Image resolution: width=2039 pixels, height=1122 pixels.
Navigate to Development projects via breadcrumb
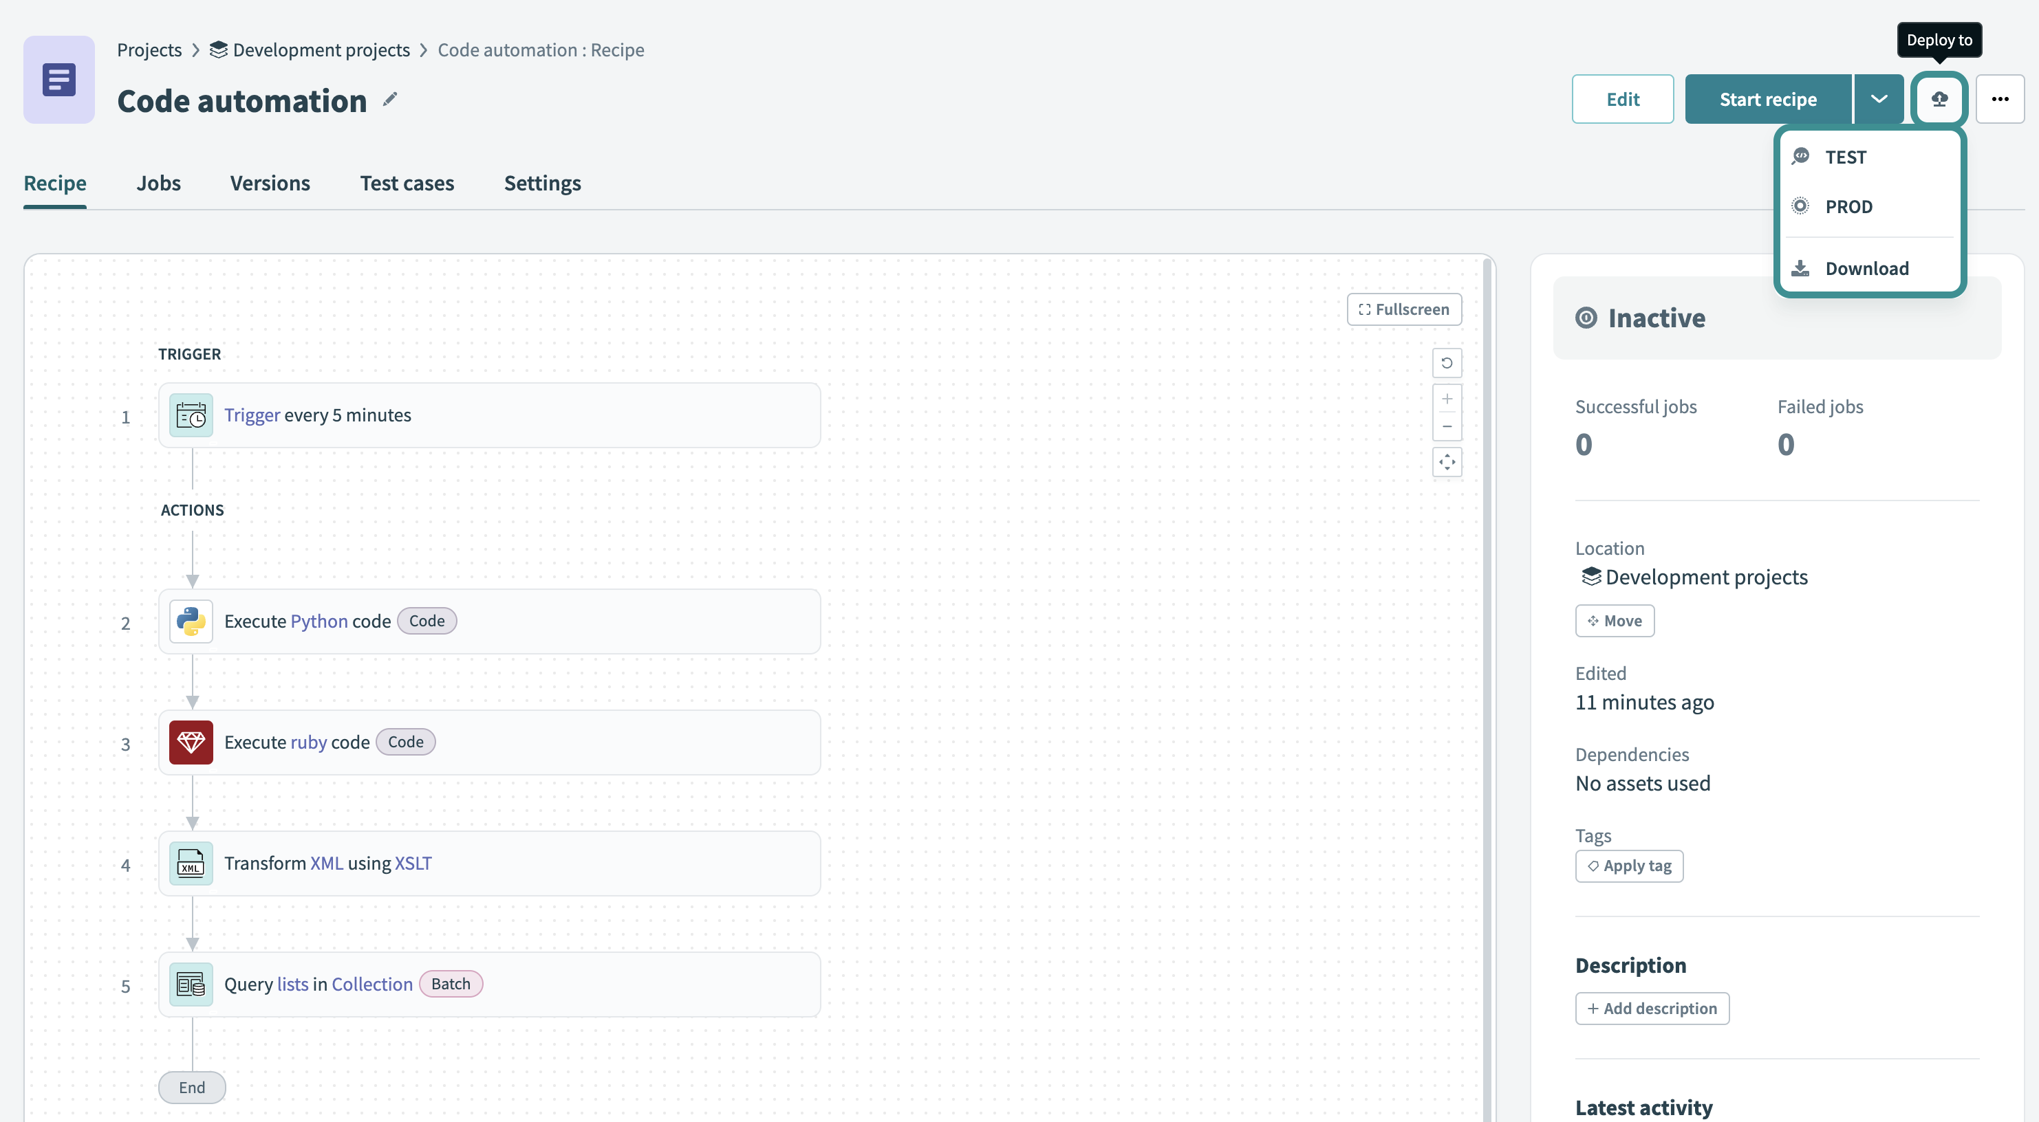point(319,50)
